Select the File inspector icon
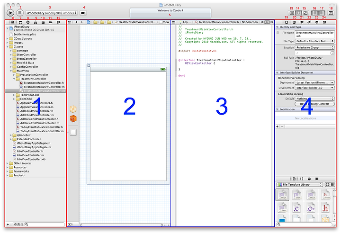The image size is (341, 234). pos(287,22)
